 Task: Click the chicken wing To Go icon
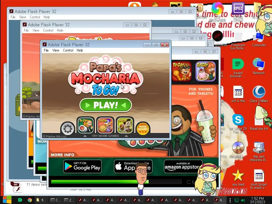pyautogui.click(x=182, y=71)
